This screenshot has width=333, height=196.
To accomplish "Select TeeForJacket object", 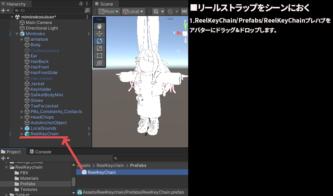I will pos(45,106).
